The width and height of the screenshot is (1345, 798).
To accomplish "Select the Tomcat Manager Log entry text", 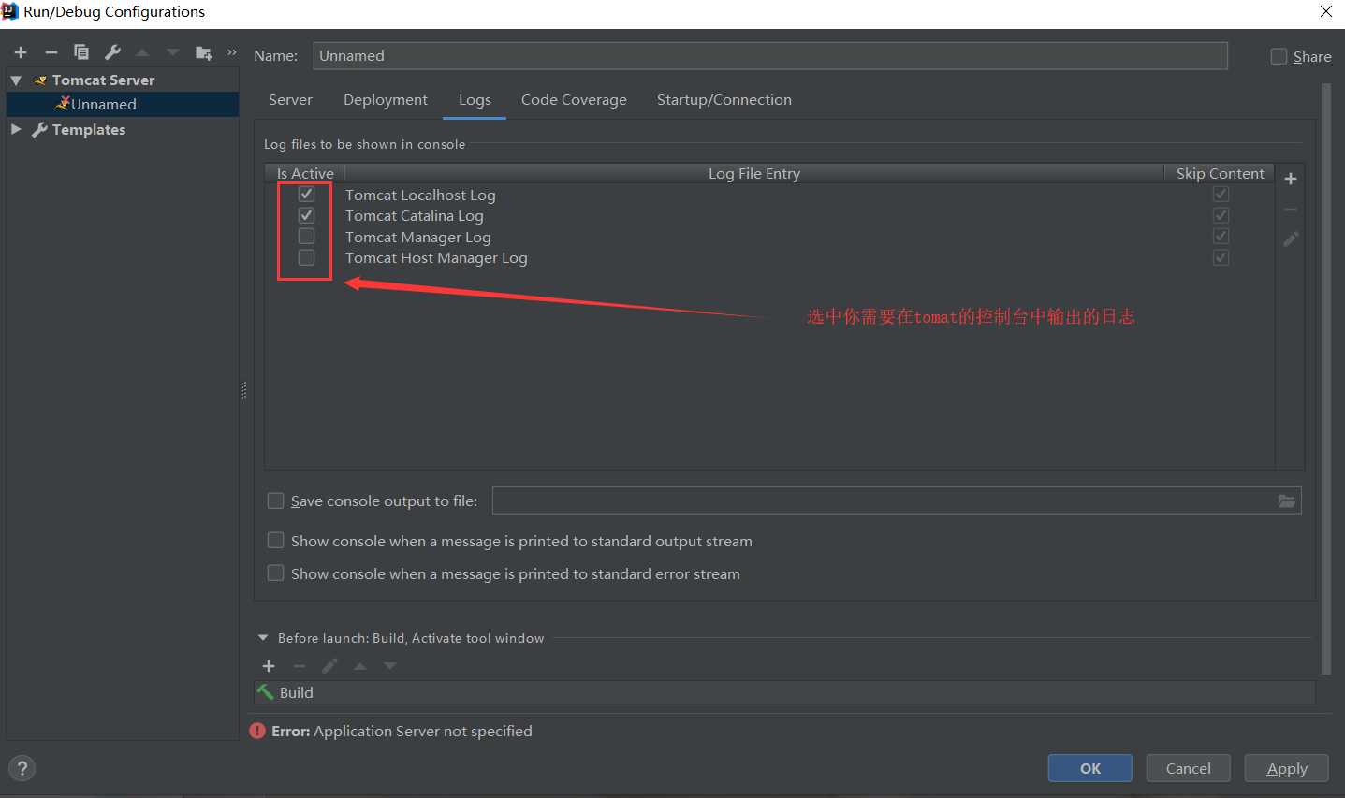I will [x=418, y=238].
